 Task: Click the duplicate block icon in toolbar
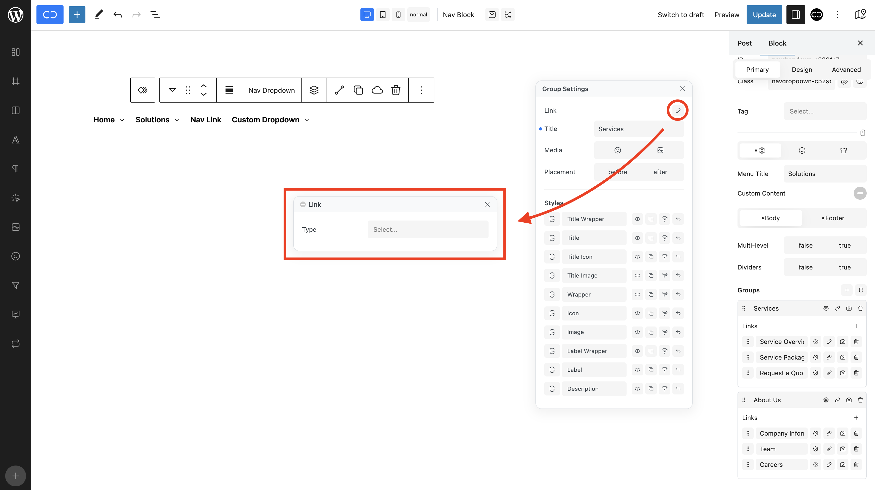pyautogui.click(x=358, y=90)
